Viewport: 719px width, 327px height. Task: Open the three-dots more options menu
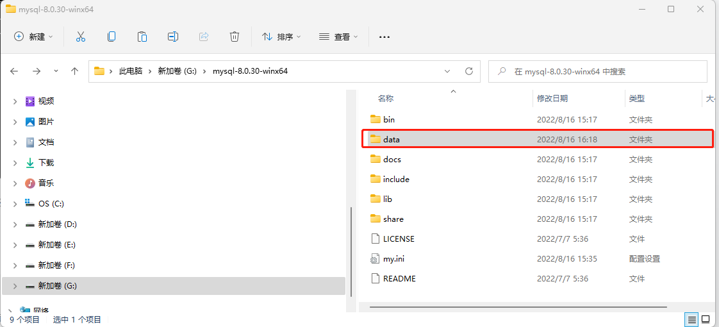(384, 37)
